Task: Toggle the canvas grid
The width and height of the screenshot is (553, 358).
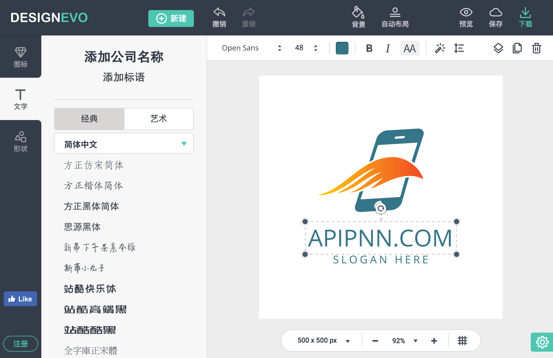Action: pos(462,341)
